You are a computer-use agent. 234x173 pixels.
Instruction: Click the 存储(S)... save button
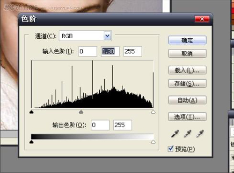187,83
